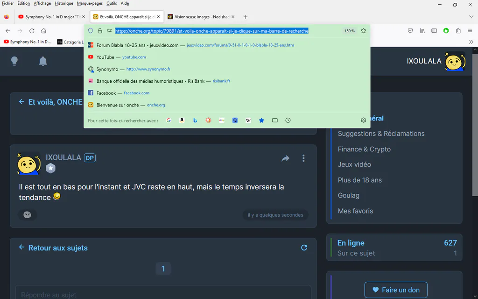Search this time with Bing
This screenshot has width=478, height=299.
coord(195,120)
